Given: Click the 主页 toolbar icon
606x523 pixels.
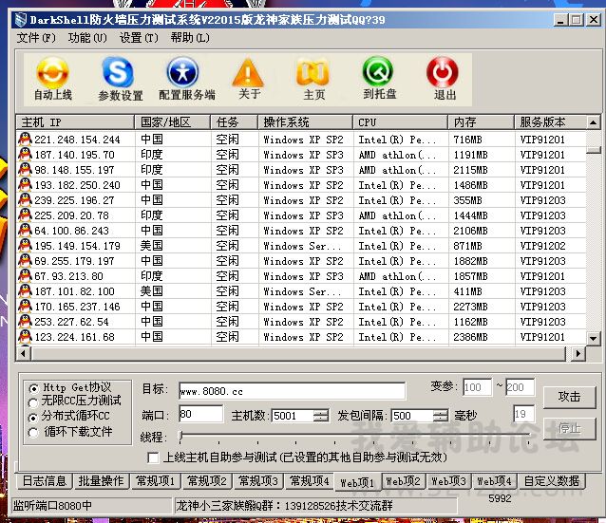Looking at the screenshot, I should click(313, 73).
